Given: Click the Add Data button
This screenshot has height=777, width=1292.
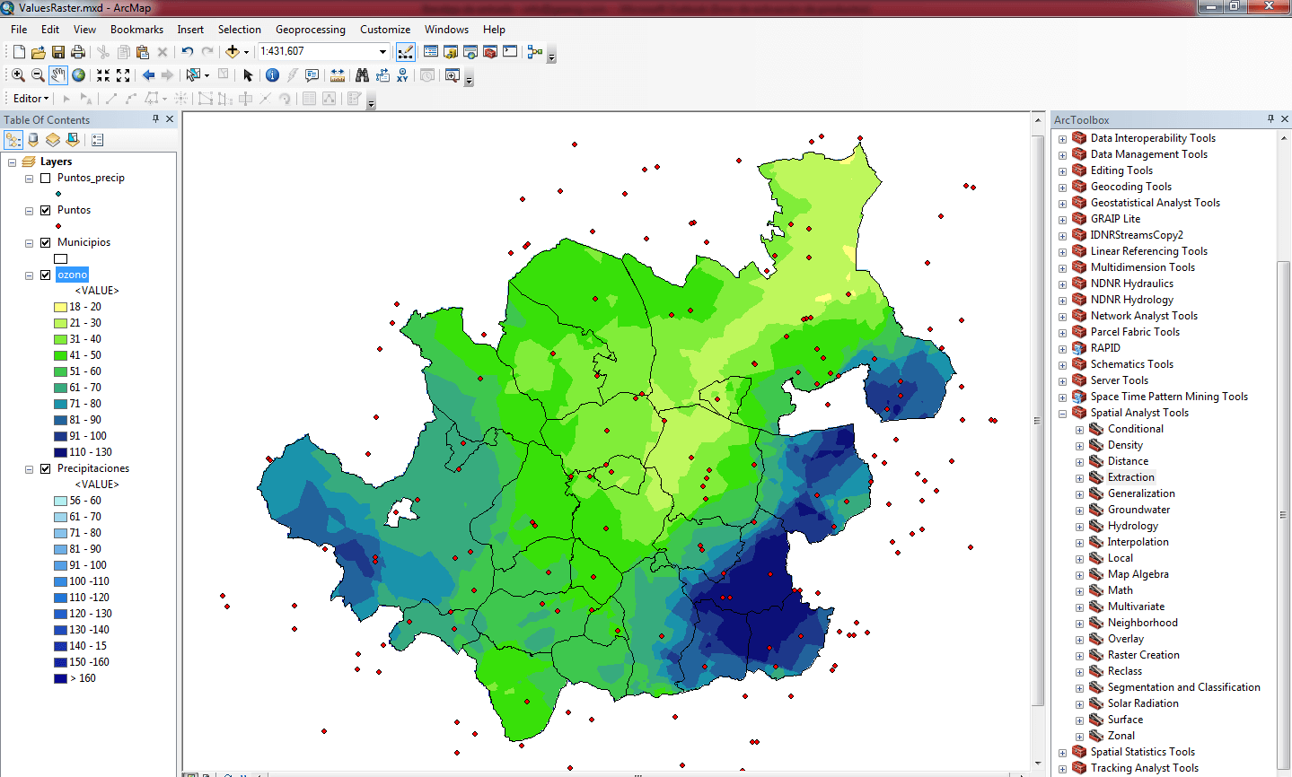Looking at the screenshot, I should (233, 52).
